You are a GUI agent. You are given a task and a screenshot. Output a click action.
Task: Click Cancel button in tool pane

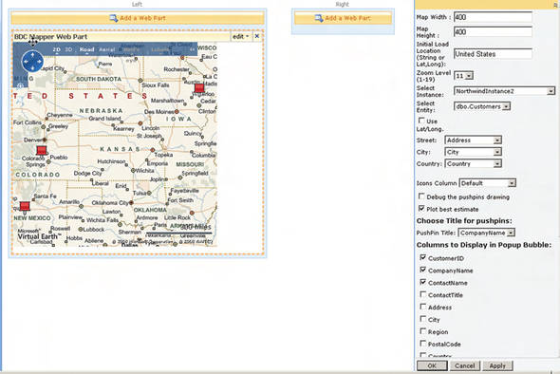point(465,365)
